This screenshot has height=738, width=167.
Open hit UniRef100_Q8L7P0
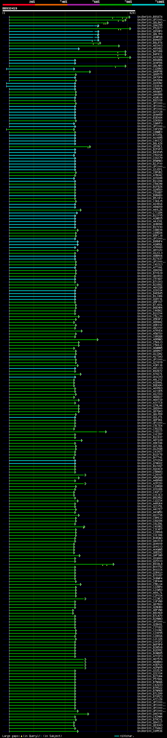(x=150, y=34)
